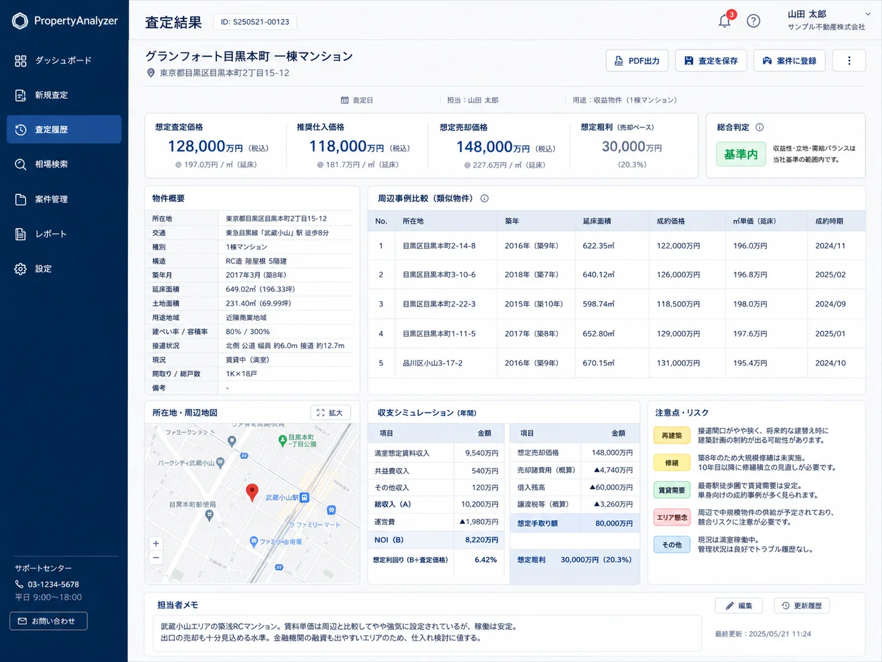The height and width of the screenshot is (662, 882).
Task: Click the three-dot more options button
Action: (849, 60)
